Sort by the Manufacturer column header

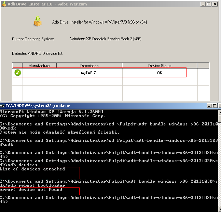click(x=39, y=66)
